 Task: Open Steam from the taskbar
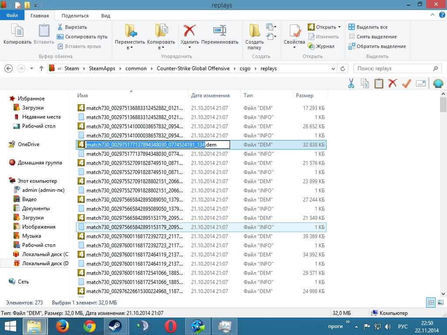[116, 326]
